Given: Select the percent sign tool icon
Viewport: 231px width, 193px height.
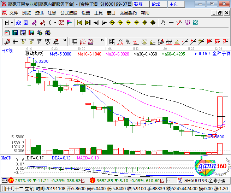Looking at the screenshot, I should coord(128,42).
